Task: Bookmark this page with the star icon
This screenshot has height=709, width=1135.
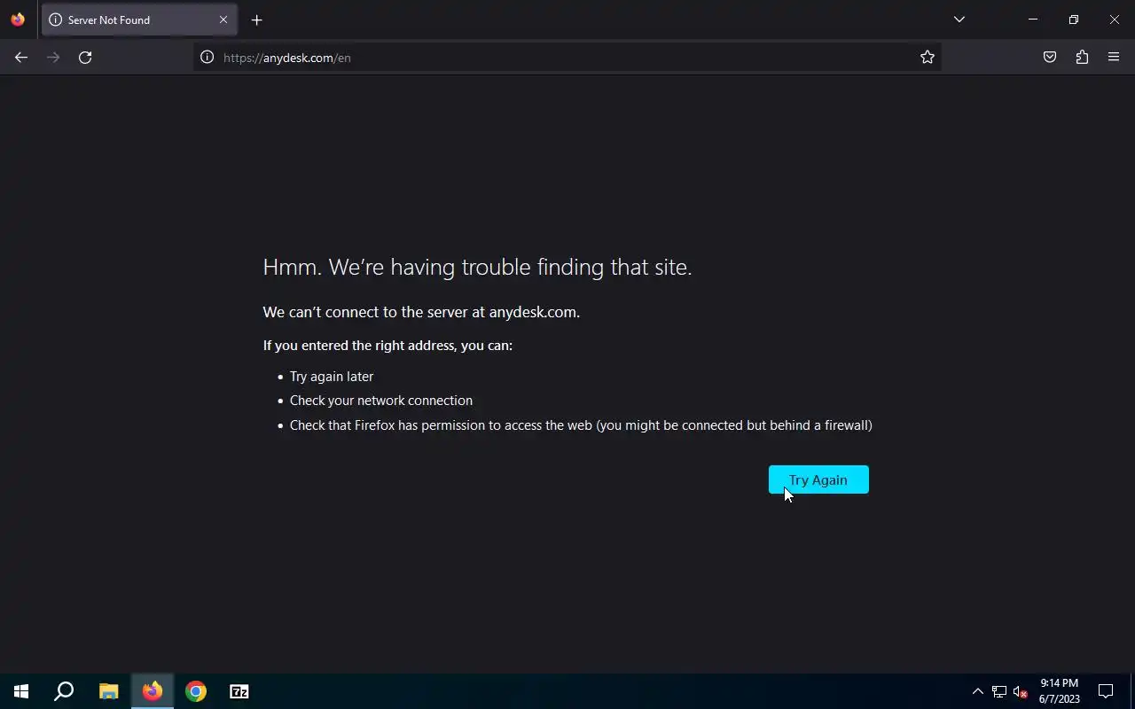Action: 928,58
